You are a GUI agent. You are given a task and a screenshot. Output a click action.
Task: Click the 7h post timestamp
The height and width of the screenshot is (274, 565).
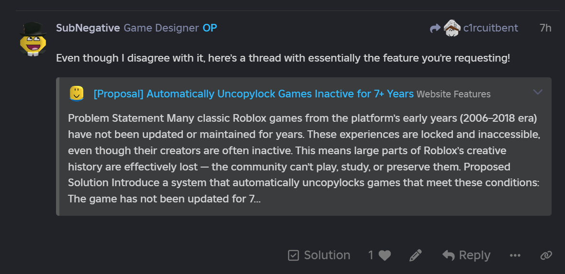[545, 28]
